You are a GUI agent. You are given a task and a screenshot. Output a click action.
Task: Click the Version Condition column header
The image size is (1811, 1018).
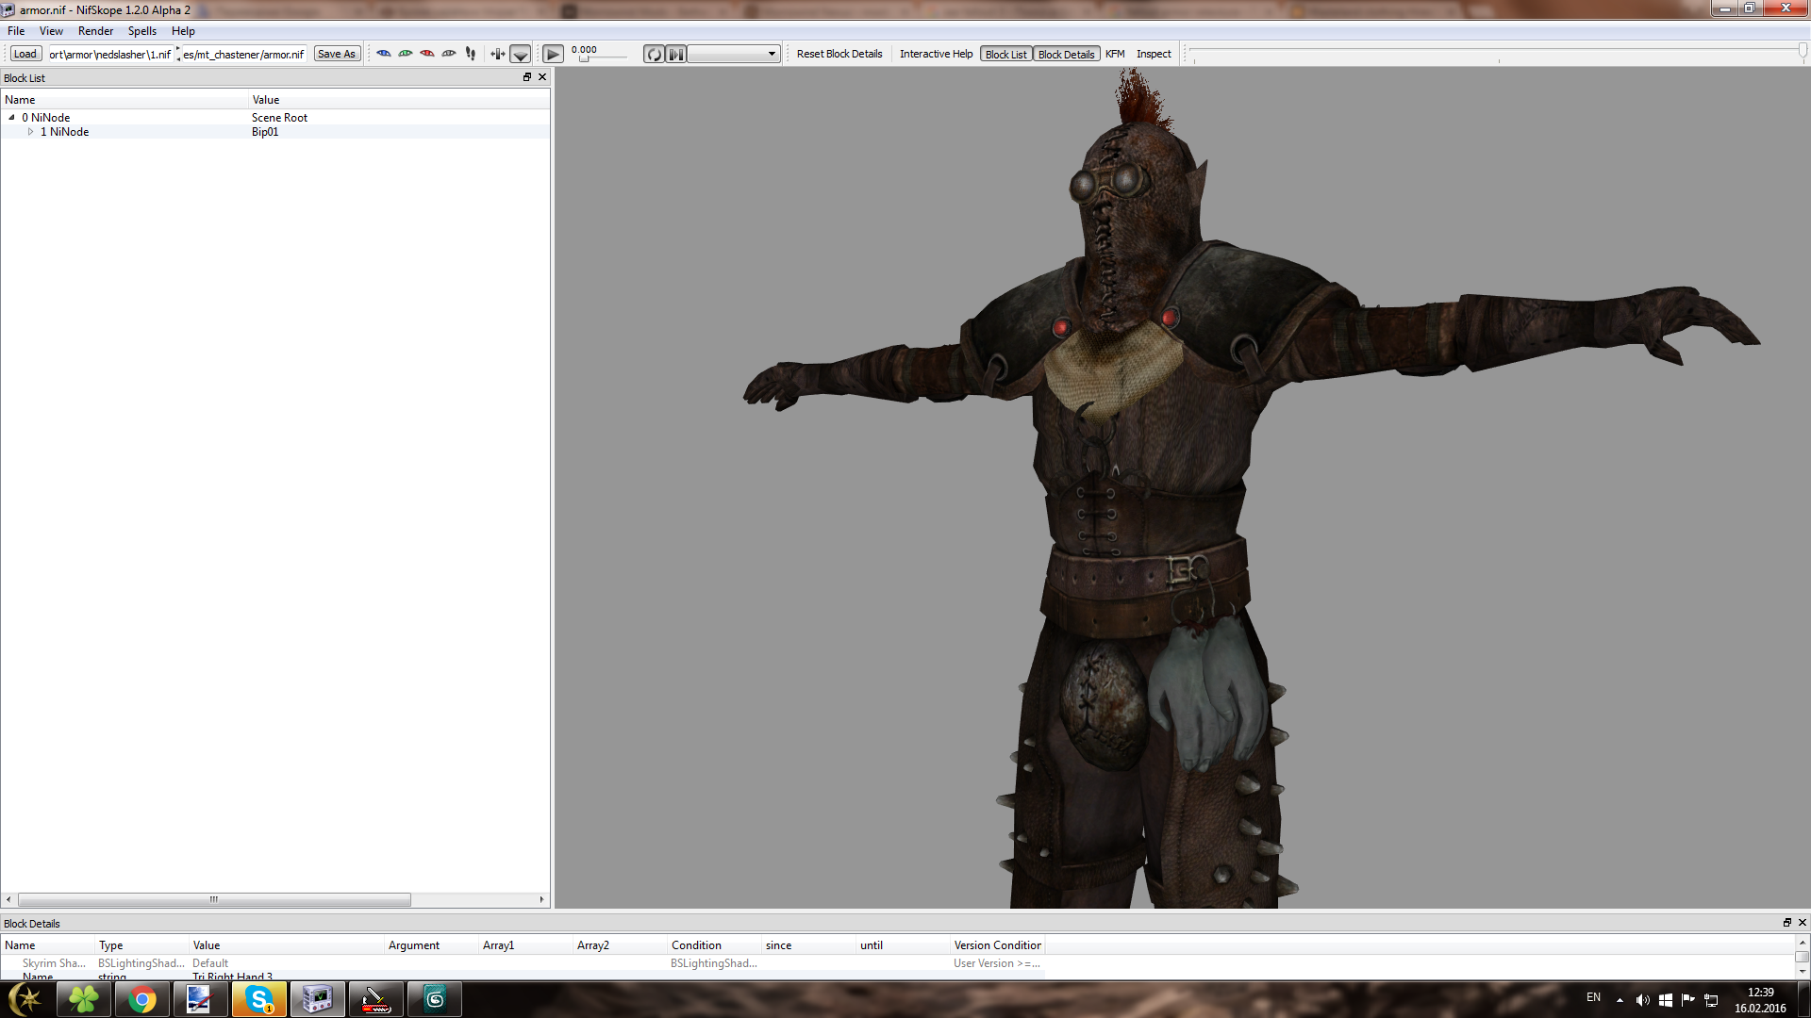997,945
